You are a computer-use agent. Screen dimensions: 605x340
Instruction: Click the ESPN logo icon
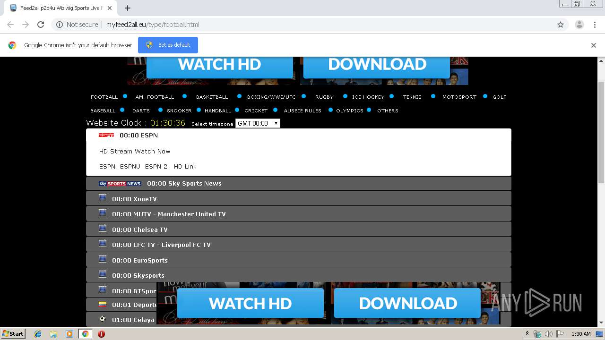pyautogui.click(x=106, y=135)
